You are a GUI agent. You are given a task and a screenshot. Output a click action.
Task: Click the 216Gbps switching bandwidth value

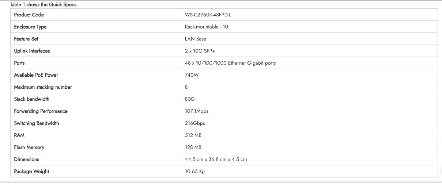click(x=195, y=123)
